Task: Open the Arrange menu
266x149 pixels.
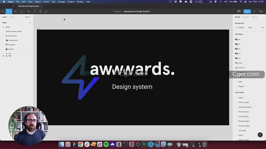Action: (61, 2)
